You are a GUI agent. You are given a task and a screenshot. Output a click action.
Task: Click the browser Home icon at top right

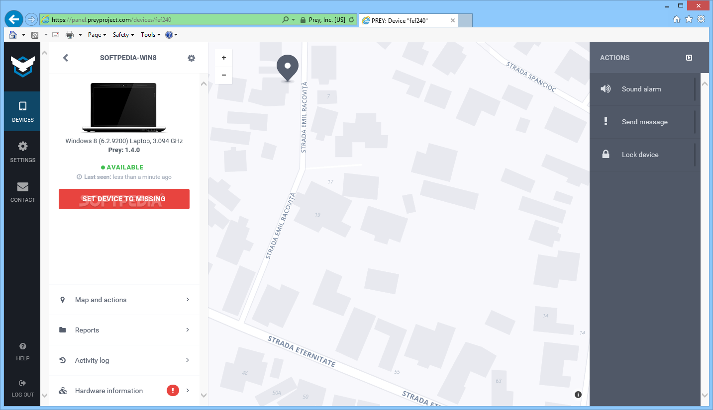click(677, 19)
